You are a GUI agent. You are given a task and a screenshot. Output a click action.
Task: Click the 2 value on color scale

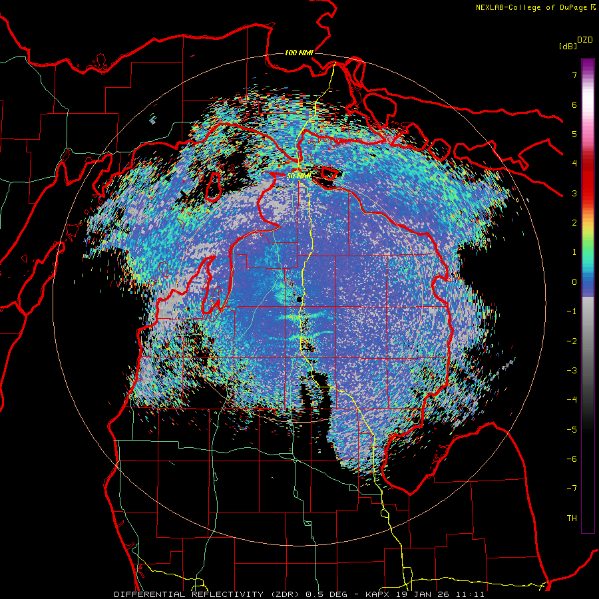(x=574, y=223)
